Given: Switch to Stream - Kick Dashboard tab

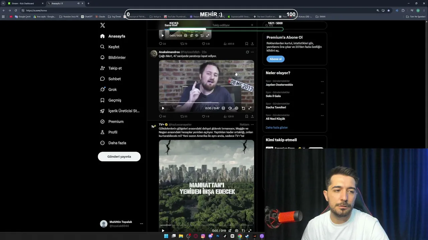Looking at the screenshot, I should pyautogui.click(x=26, y=3).
